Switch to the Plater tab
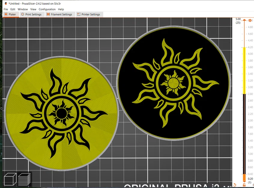Image resolution: width=254 pixels, height=188 pixels. point(11,14)
